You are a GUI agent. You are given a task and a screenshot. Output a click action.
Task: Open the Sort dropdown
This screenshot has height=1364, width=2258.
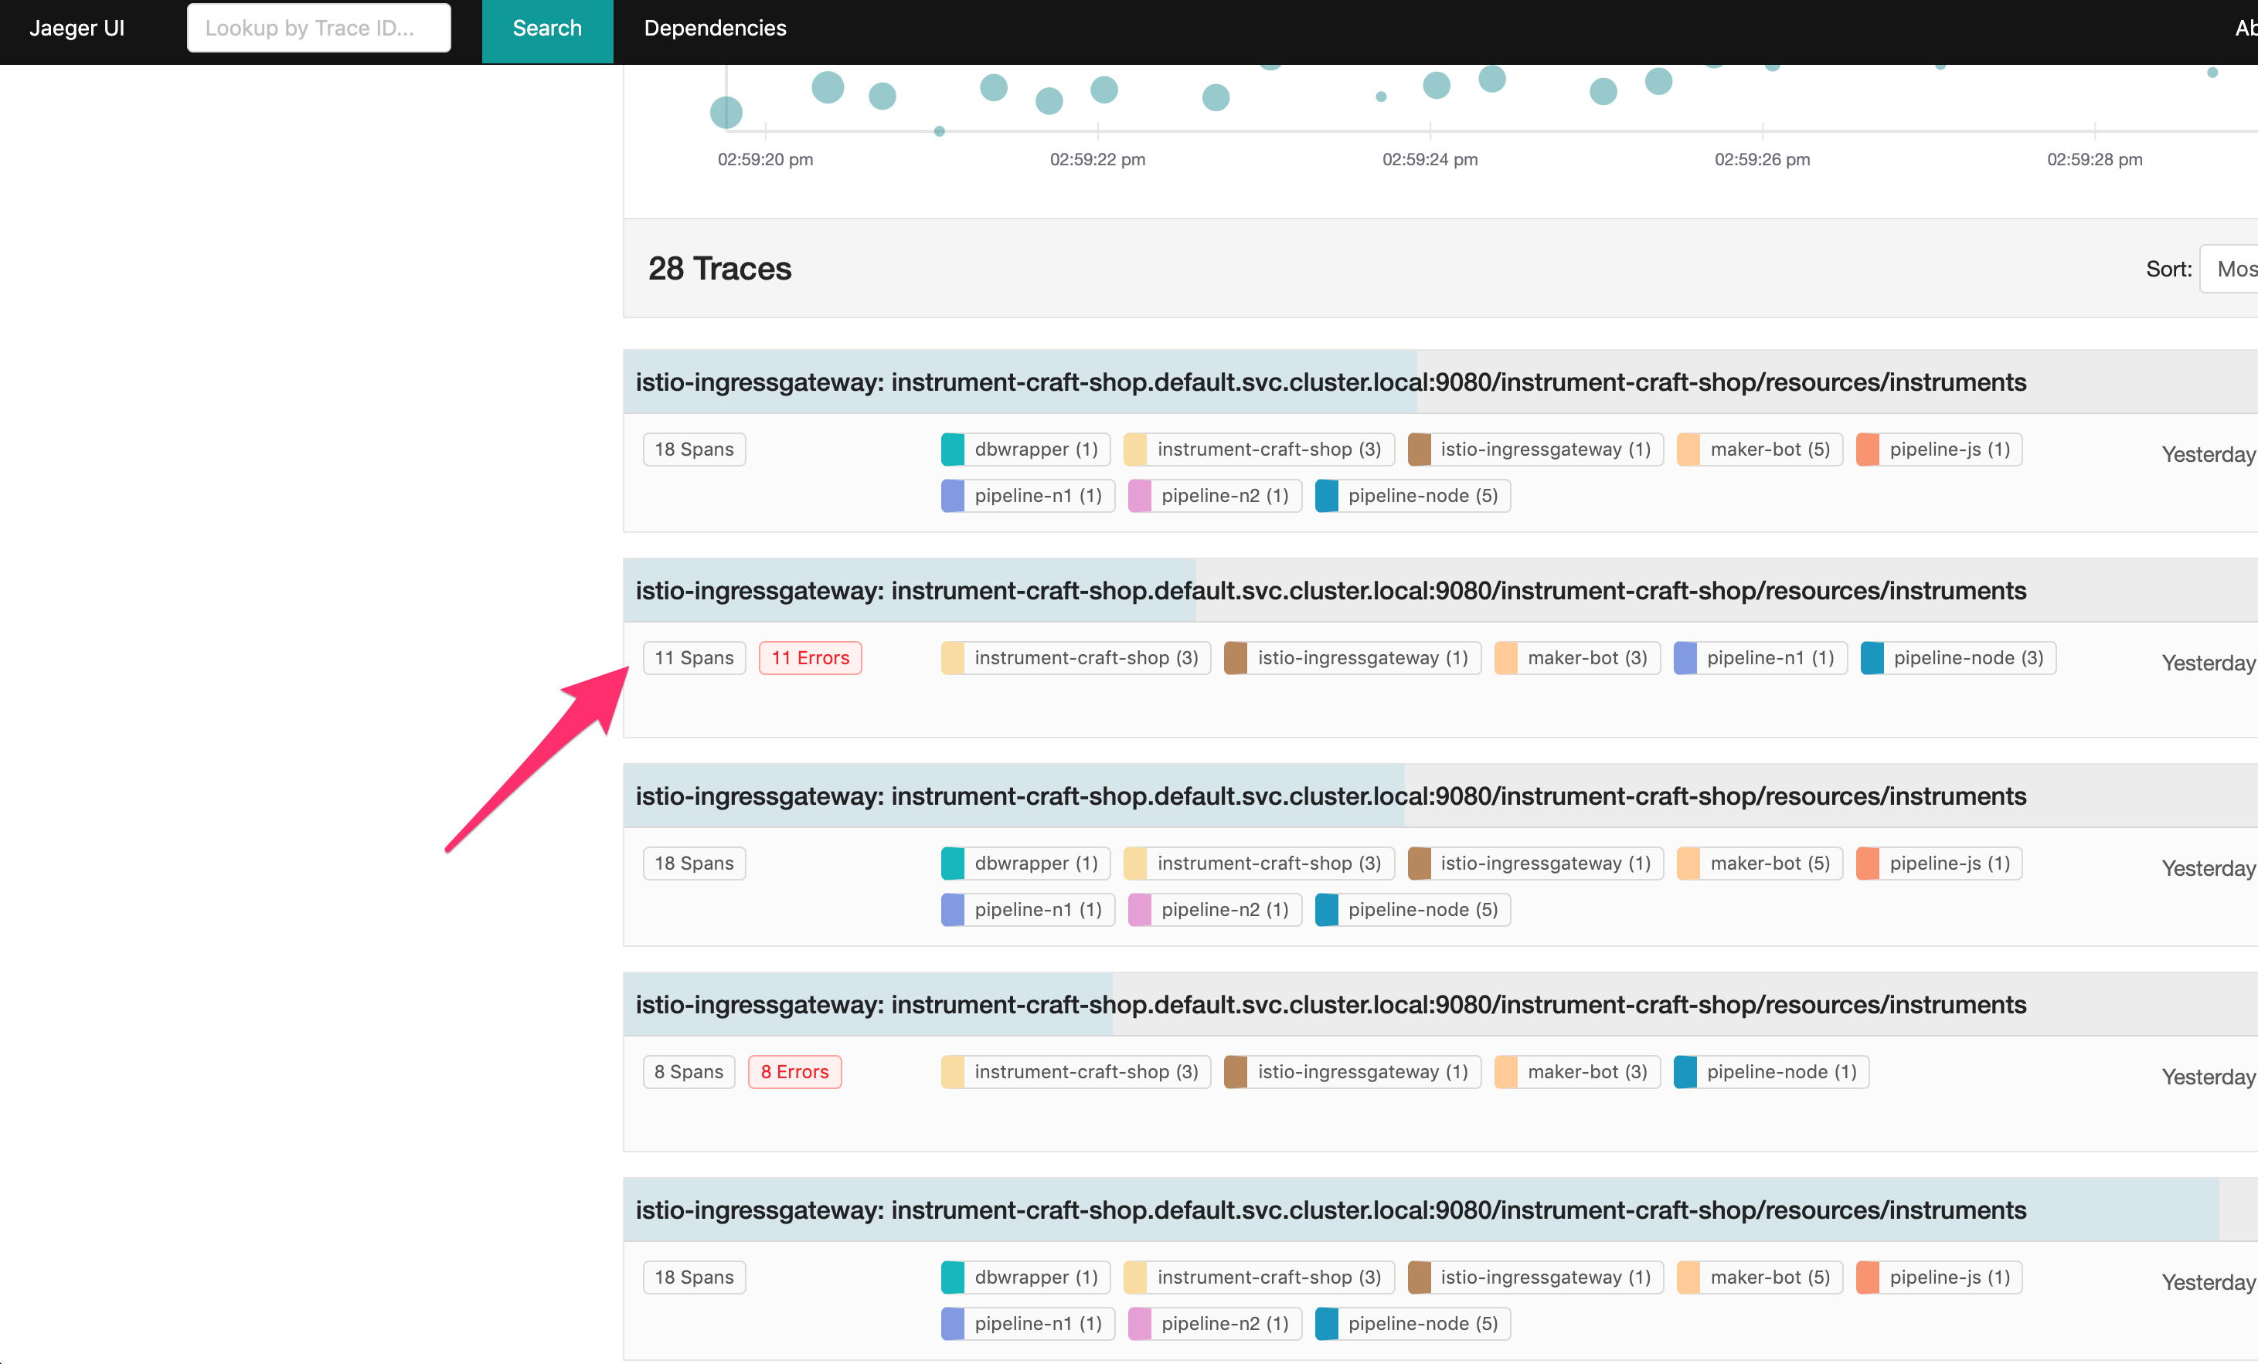[2230, 269]
